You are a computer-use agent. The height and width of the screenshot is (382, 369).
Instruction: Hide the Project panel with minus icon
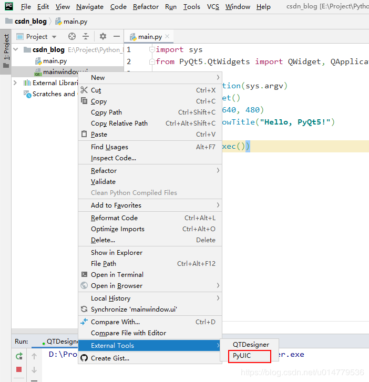click(117, 37)
